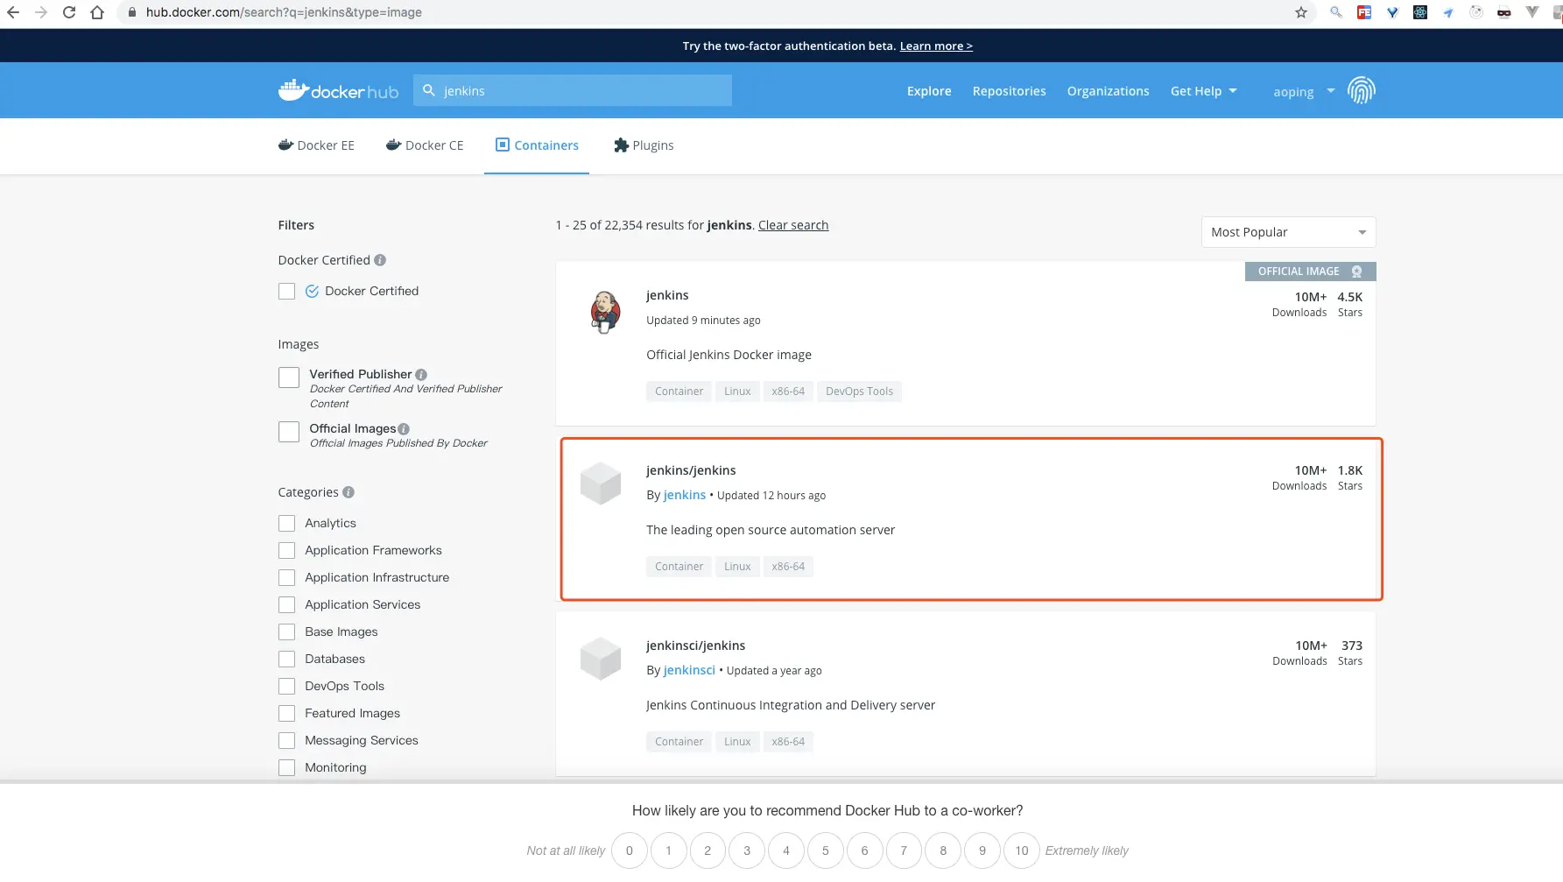Tick the DevOps Tools category checkbox
Image resolution: width=1563 pixels, height=882 pixels.
(286, 686)
